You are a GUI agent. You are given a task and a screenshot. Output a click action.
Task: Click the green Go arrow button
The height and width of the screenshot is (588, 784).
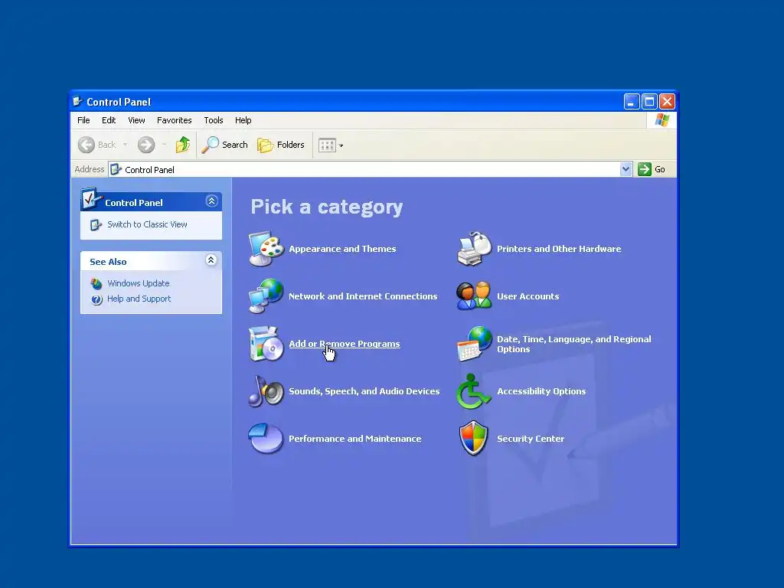[x=645, y=169]
